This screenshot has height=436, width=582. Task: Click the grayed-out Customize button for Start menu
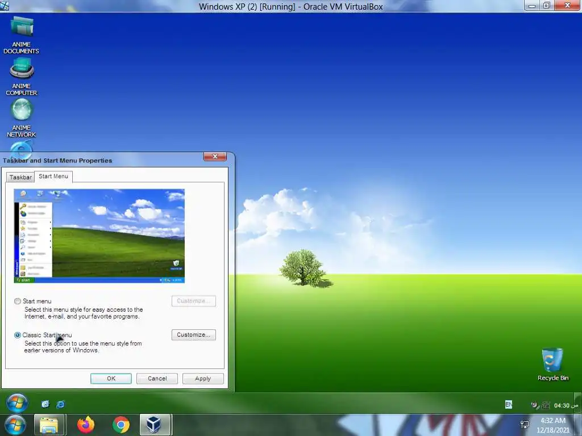coord(193,301)
